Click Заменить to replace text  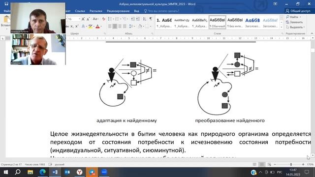coord(294,22)
